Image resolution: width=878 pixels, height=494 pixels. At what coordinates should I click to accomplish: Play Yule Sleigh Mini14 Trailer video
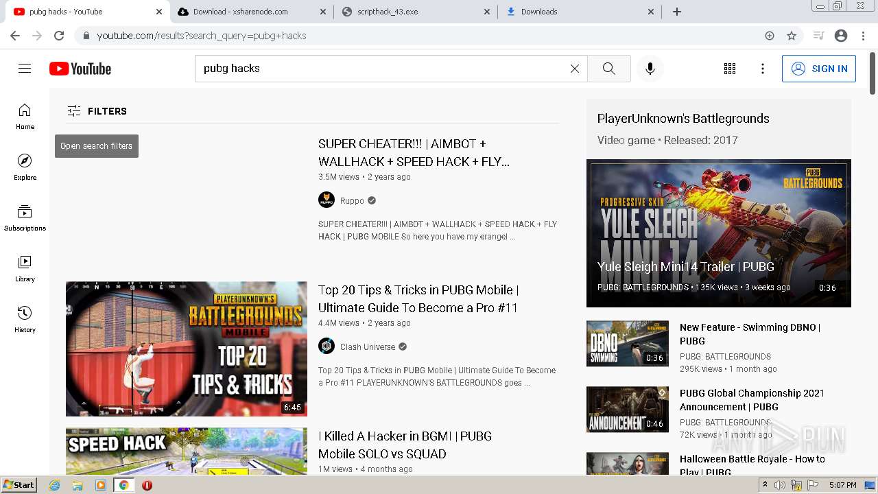click(x=719, y=233)
